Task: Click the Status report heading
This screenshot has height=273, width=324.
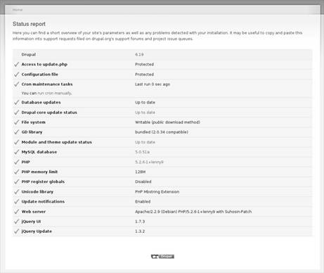Action: [29, 24]
